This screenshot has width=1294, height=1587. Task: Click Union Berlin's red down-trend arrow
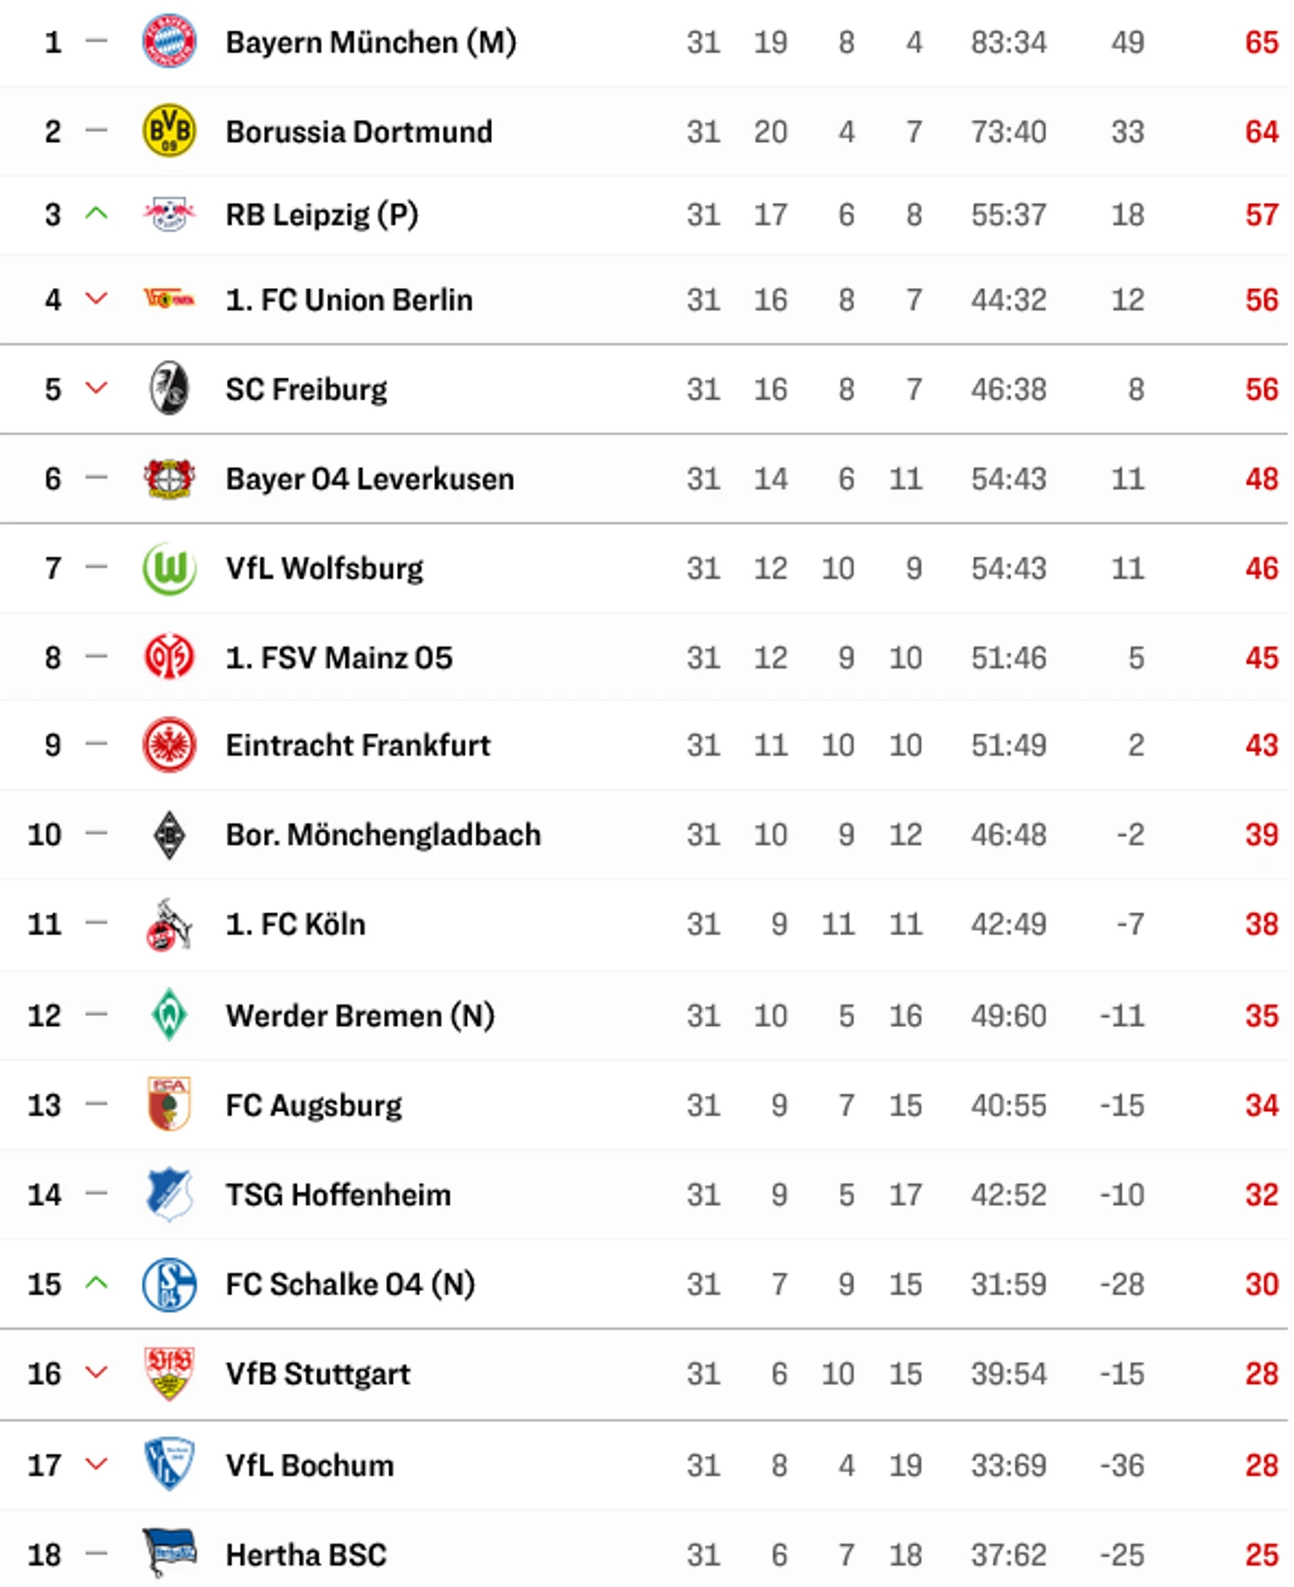point(96,299)
